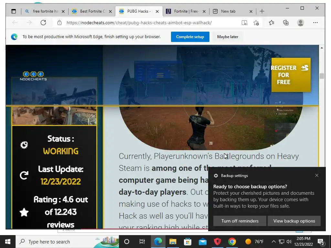Open the tab actions menu icon

pyautogui.click(x=14, y=11)
